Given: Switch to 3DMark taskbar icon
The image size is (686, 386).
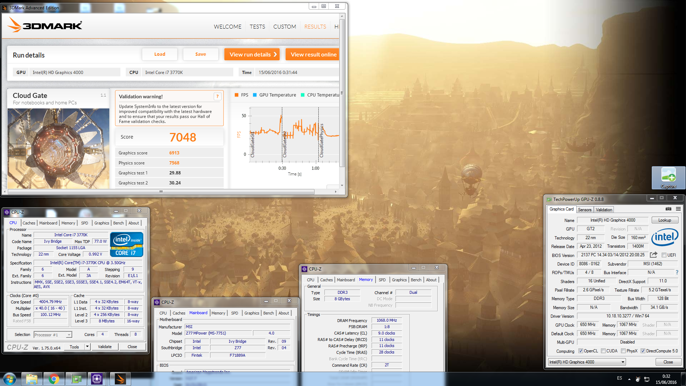Looking at the screenshot, I should pyautogui.click(x=120, y=379).
